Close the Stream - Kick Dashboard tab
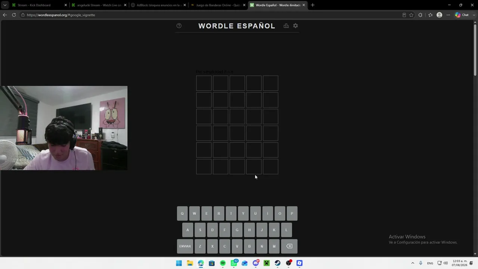Image resolution: width=478 pixels, height=269 pixels. (66, 5)
